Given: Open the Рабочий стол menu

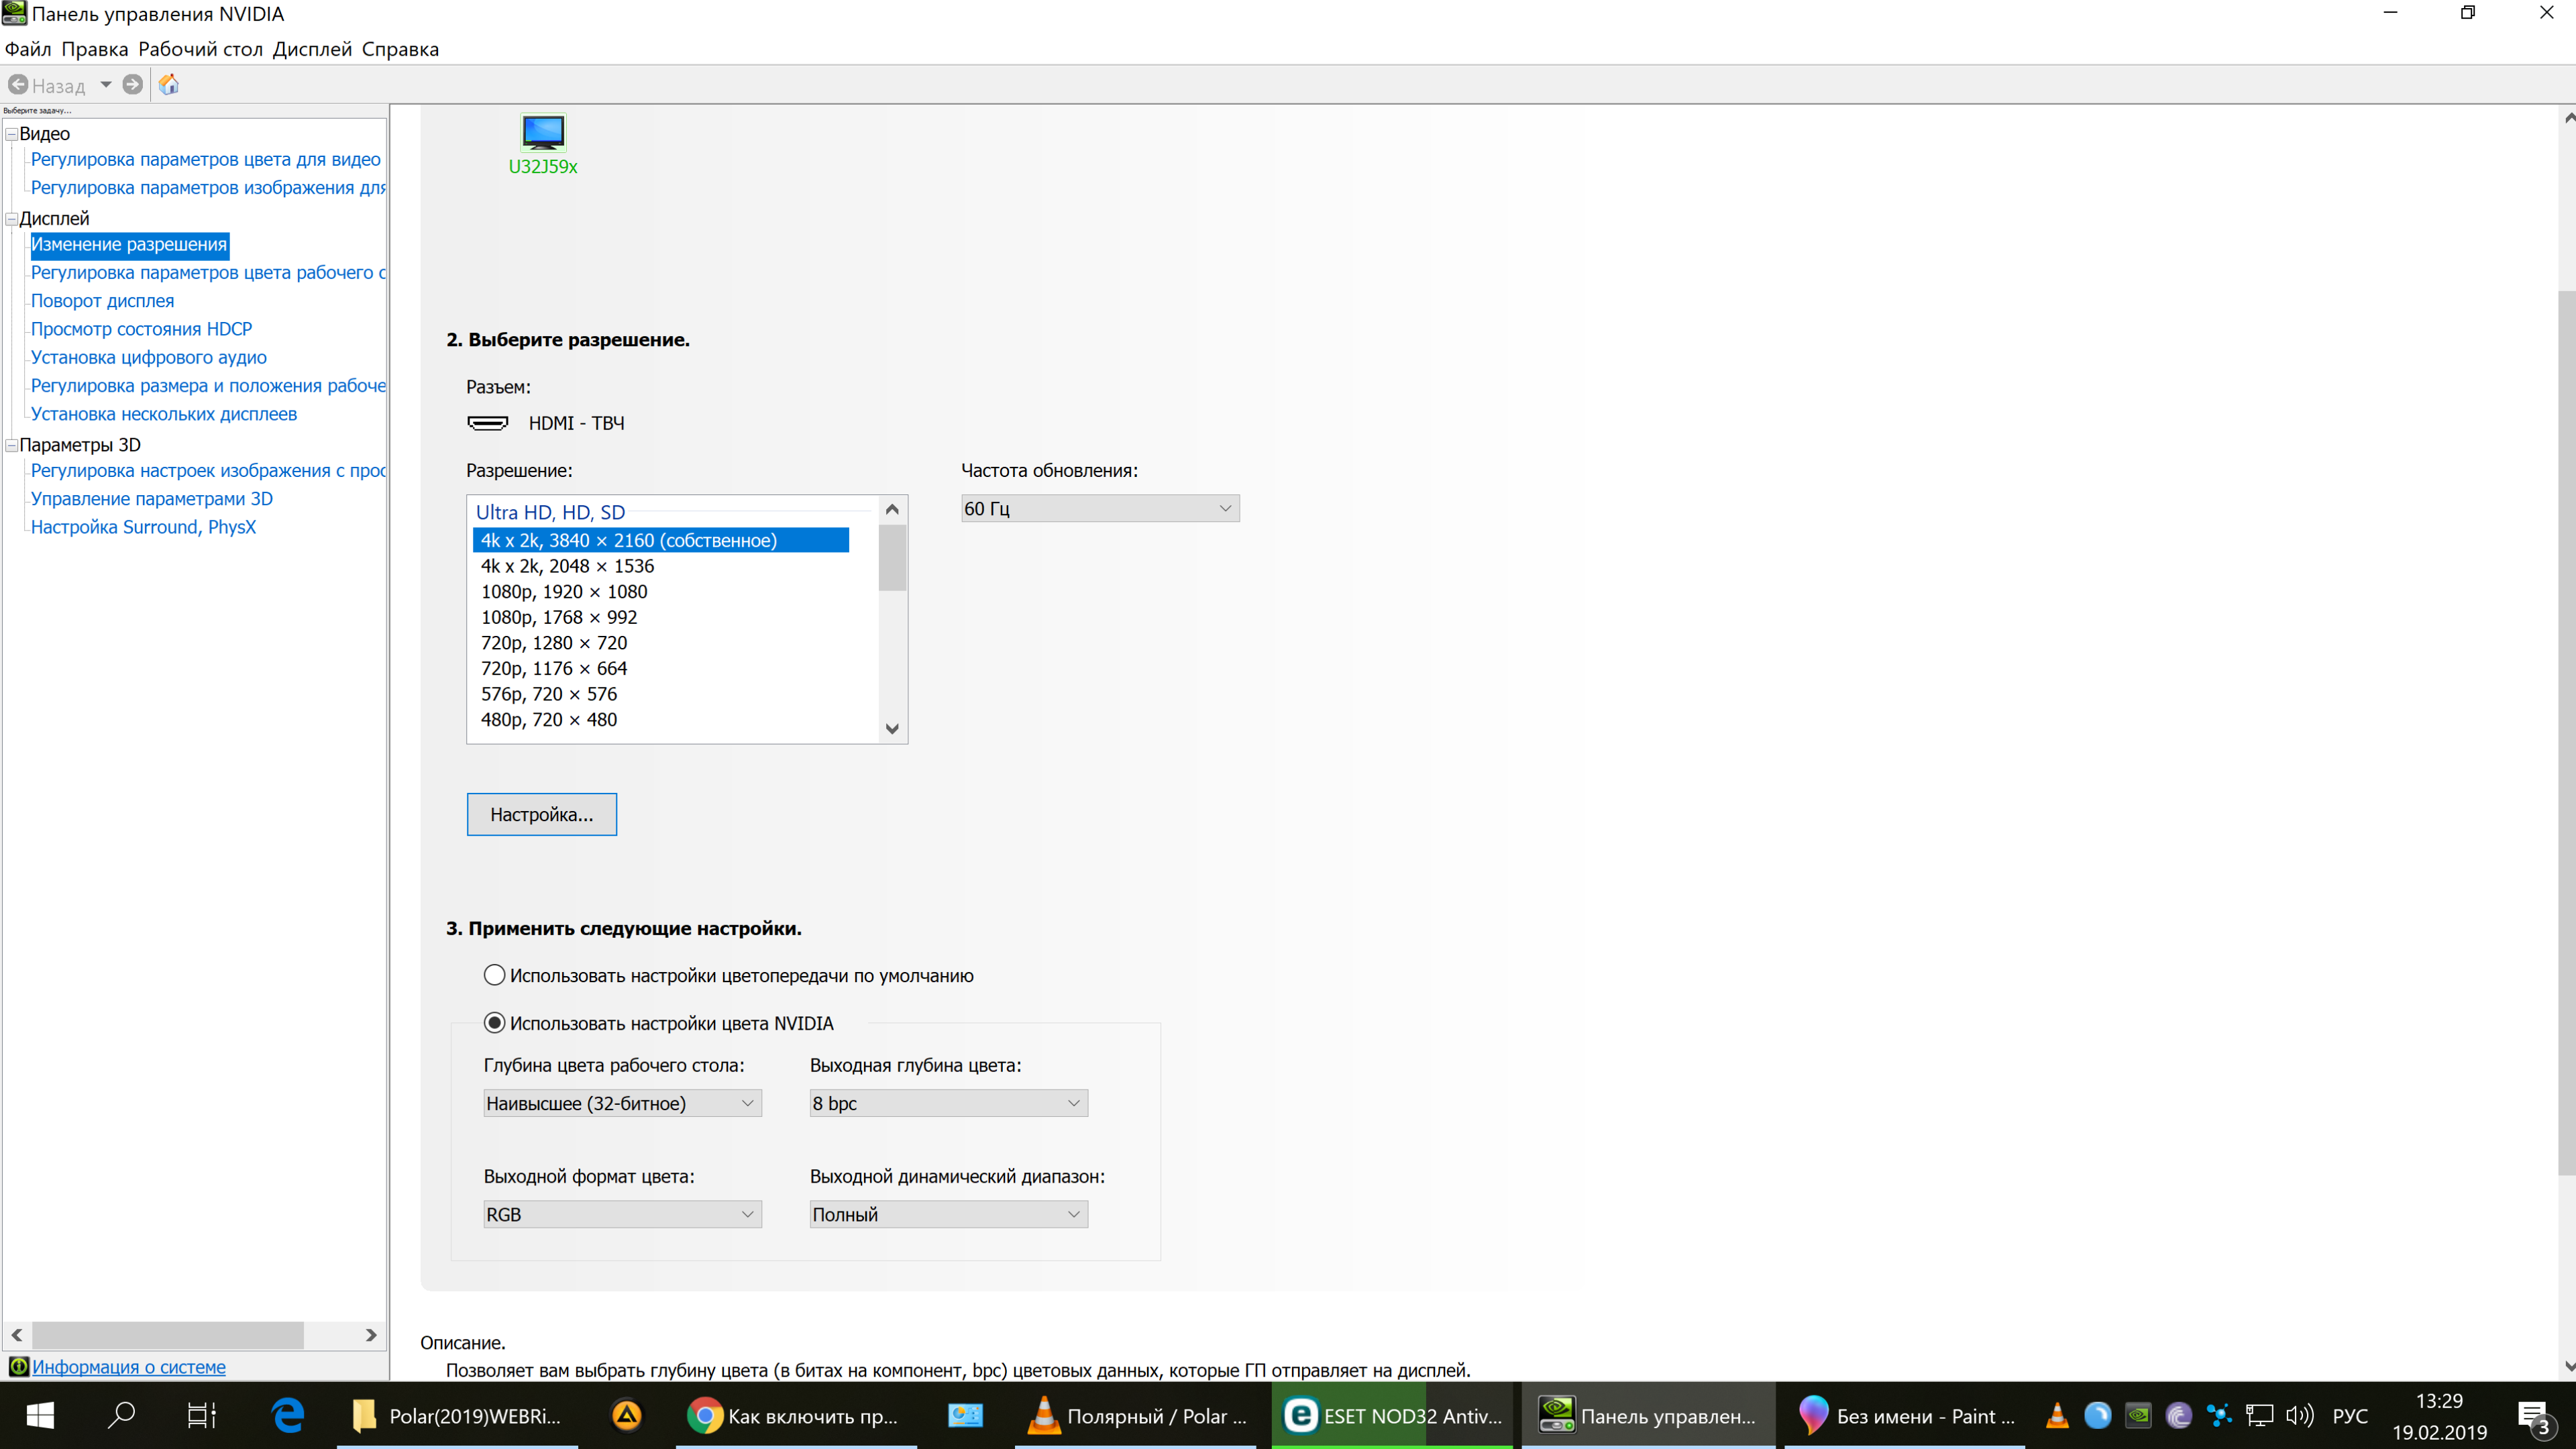Looking at the screenshot, I should click(x=200, y=49).
